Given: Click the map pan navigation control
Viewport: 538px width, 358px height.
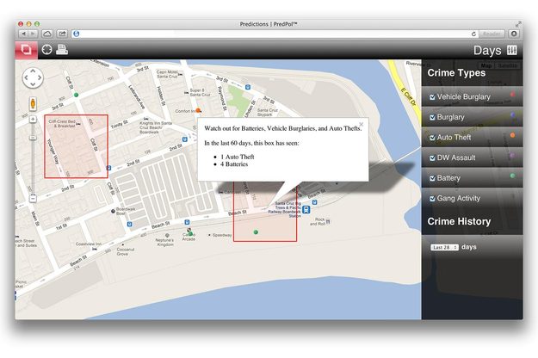Looking at the screenshot, I should [33, 77].
